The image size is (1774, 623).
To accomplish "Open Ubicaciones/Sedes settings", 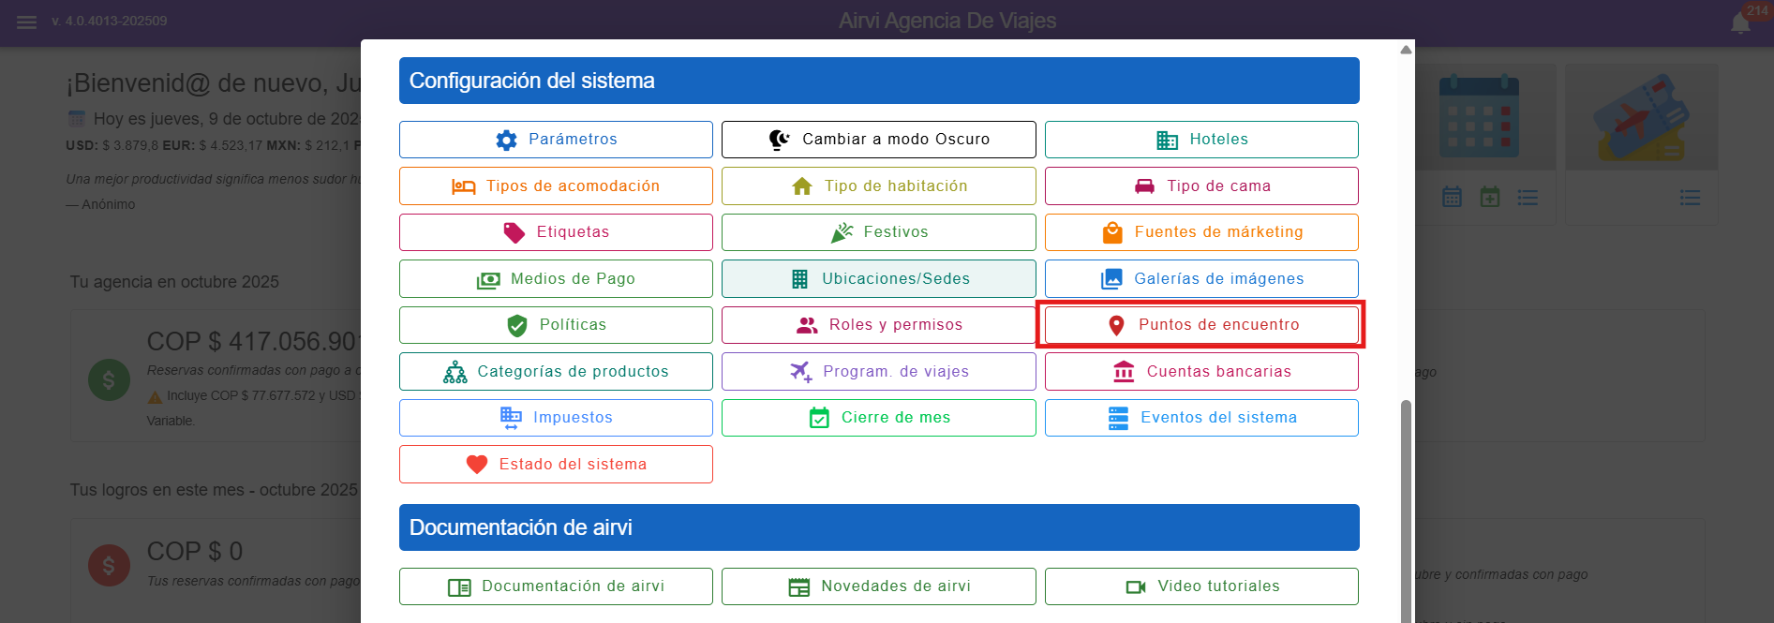I will click(x=878, y=279).
